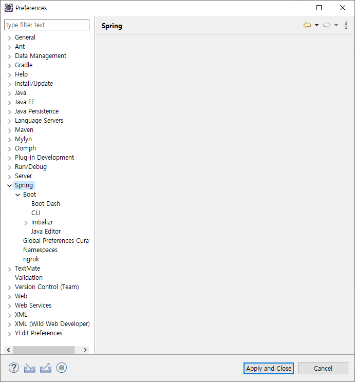355x382 pixels.
Task: Select the Language Servers item
Action: coord(39,121)
